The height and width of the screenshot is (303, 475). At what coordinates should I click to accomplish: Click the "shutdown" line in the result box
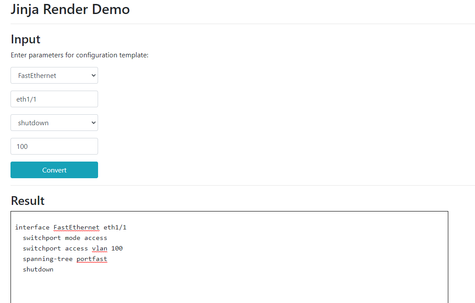38,269
